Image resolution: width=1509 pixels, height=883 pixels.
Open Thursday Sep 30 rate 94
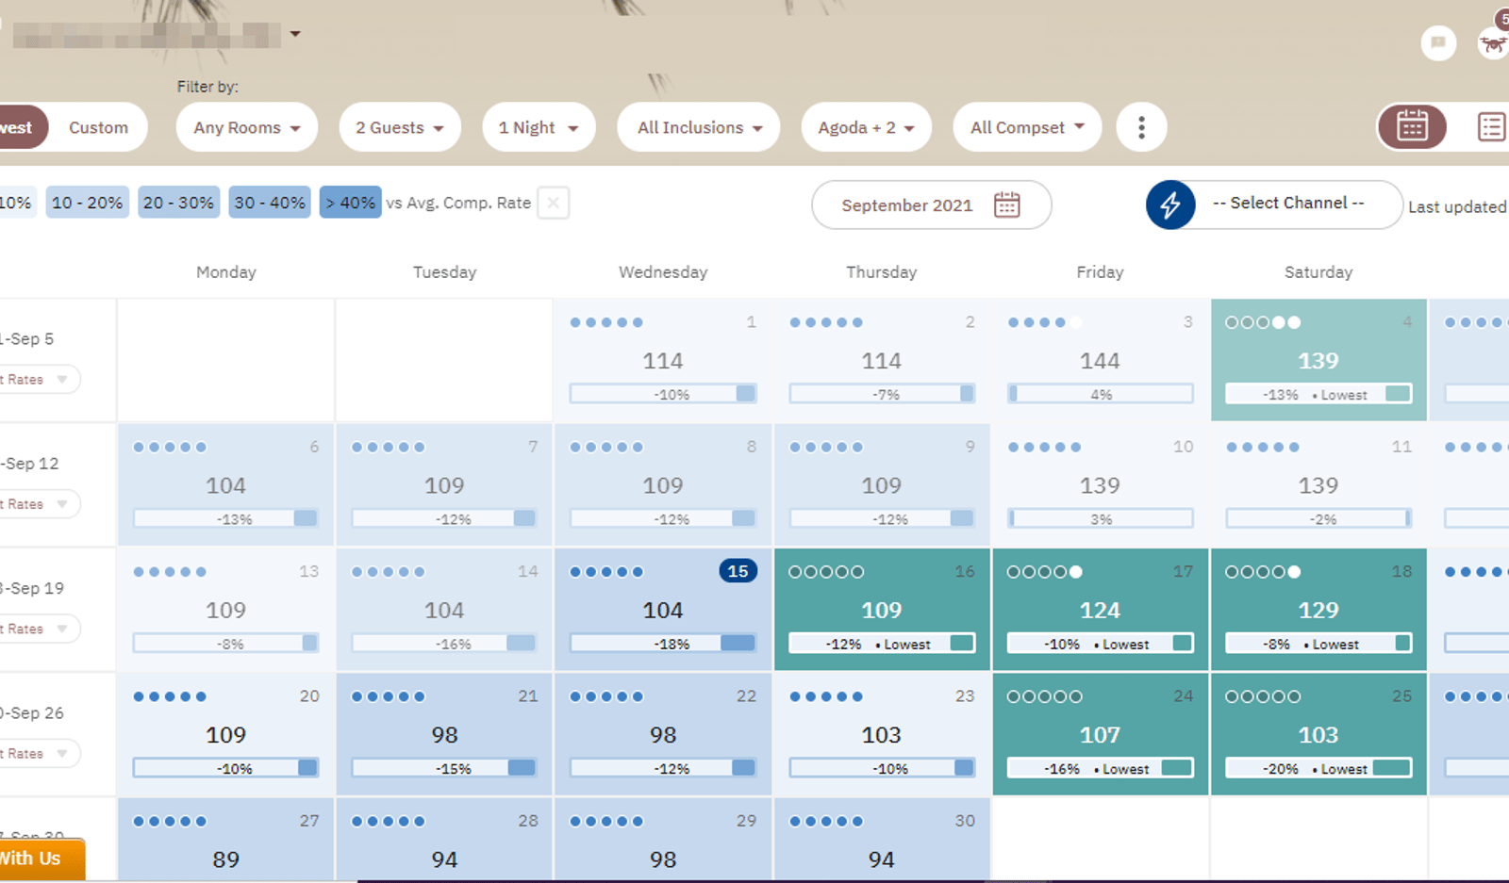pyautogui.click(x=881, y=840)
